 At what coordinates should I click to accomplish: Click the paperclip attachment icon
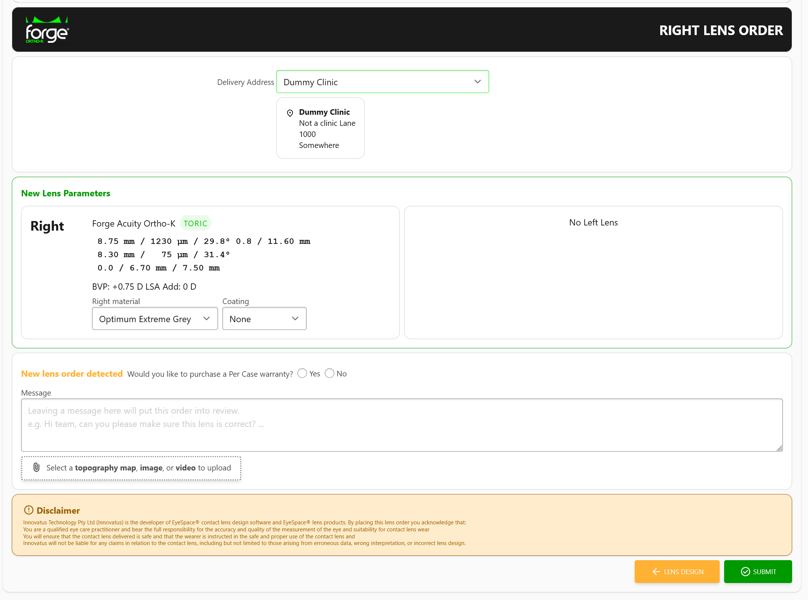click(36, 468)
